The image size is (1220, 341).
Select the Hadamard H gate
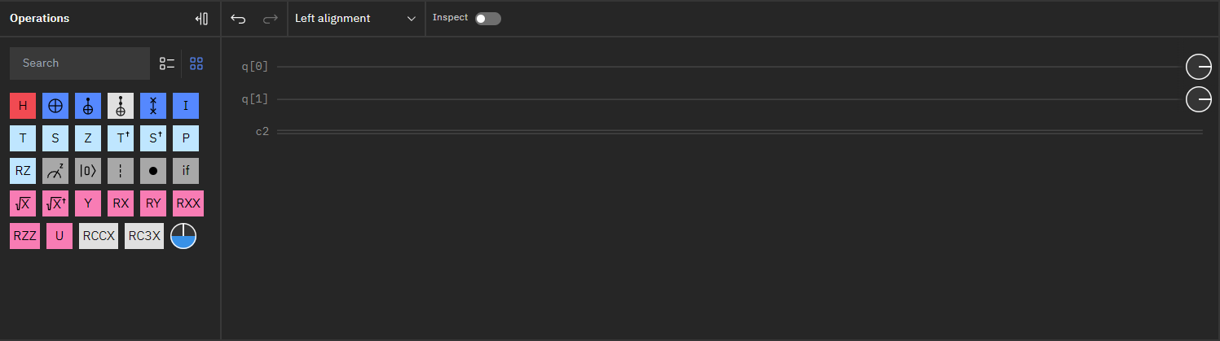point(23,106)
